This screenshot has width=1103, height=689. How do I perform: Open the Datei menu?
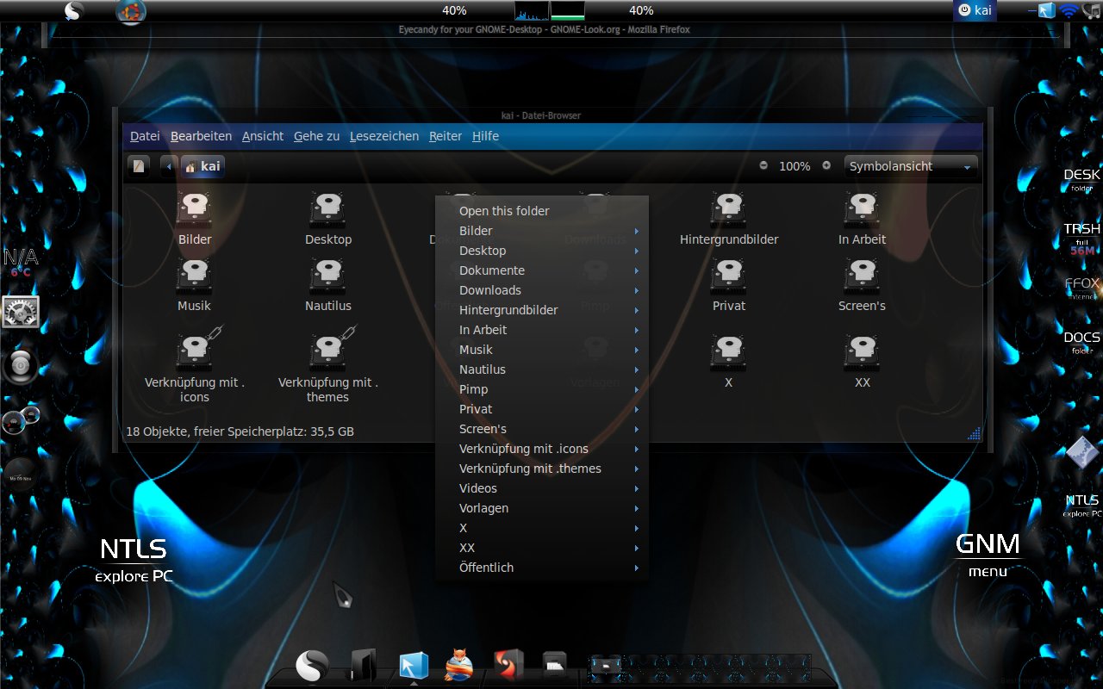(x=145, y=136)
